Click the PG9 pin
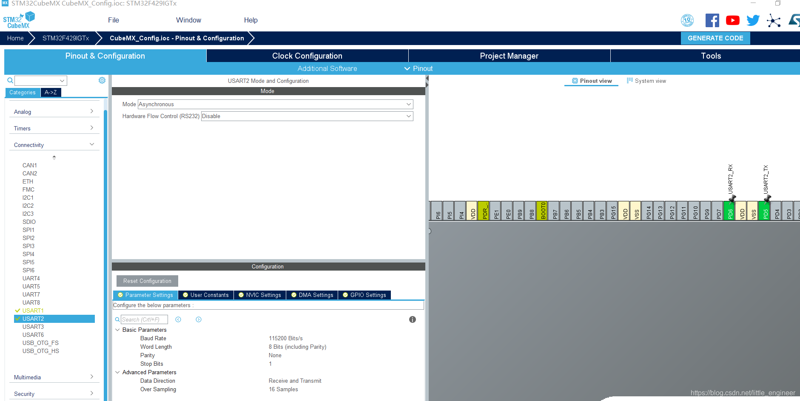 [x=706, y=211]
